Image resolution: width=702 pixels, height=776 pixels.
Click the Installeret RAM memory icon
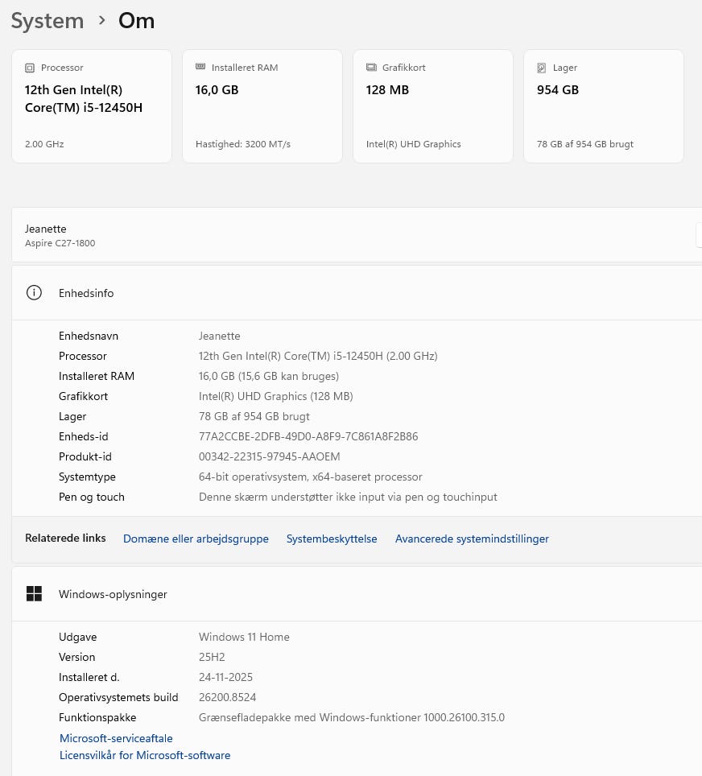point(200,67)
